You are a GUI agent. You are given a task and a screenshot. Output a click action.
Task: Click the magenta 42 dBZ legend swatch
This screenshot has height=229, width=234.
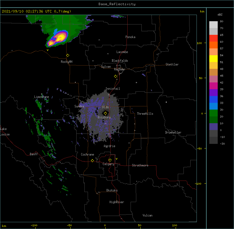click(213, 86)
